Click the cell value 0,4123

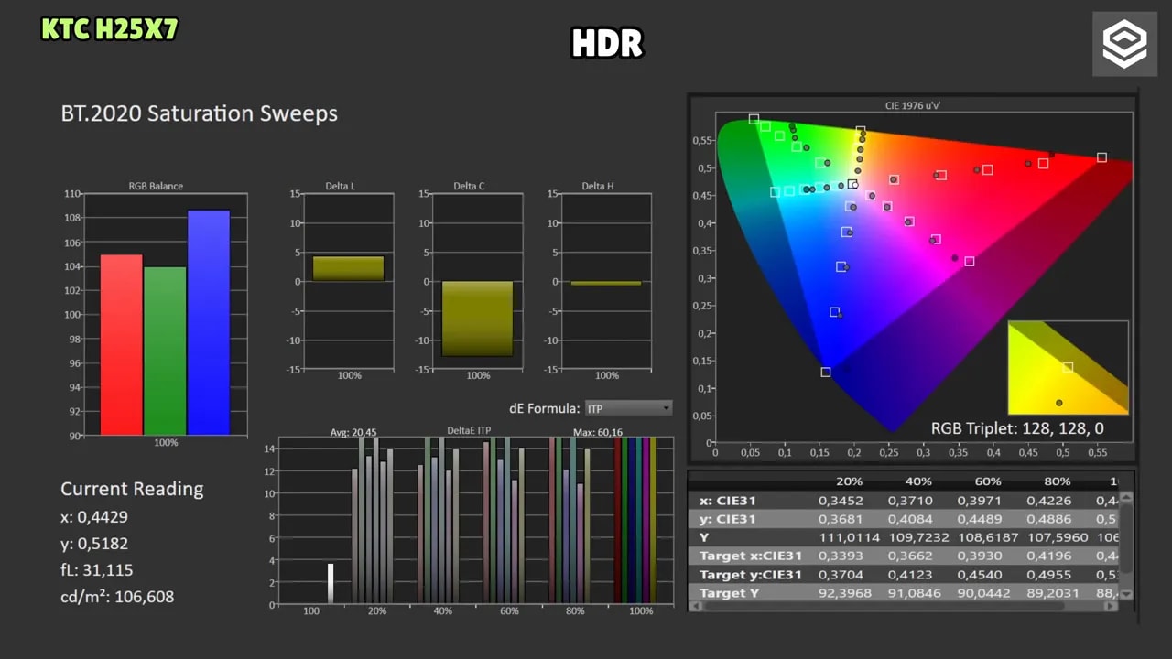[909, 575]
